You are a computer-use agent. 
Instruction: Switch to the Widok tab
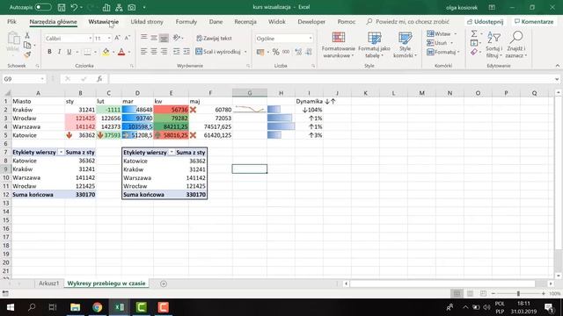point(277,22)
